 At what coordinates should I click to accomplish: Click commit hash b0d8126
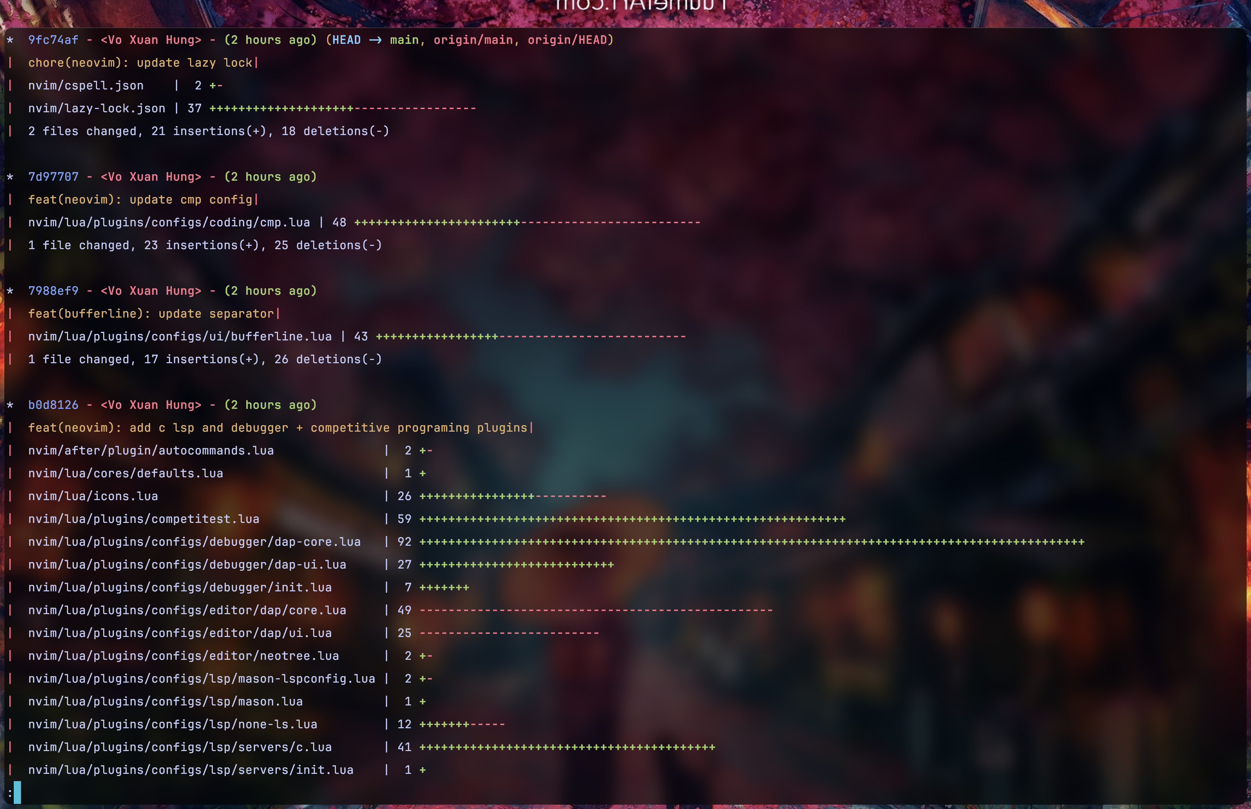(x=53, y=404)
